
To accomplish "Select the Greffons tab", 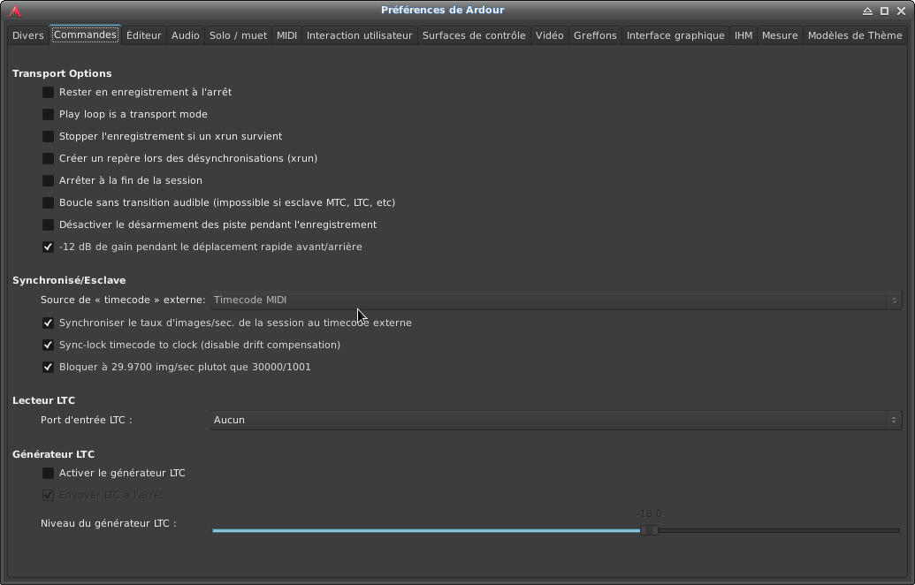I will click(595, 35).
